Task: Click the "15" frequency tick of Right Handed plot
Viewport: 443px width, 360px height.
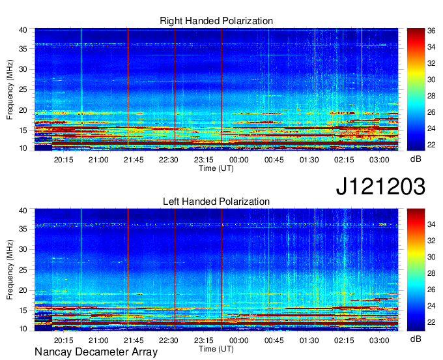Action: click(x=23, y=130)
